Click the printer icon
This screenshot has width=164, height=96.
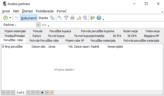pos(72,18)
